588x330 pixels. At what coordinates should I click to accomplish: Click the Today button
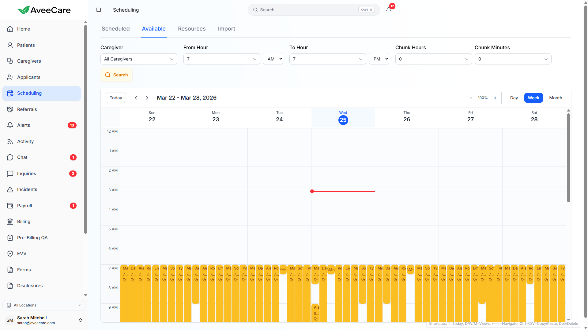[116, 98]
